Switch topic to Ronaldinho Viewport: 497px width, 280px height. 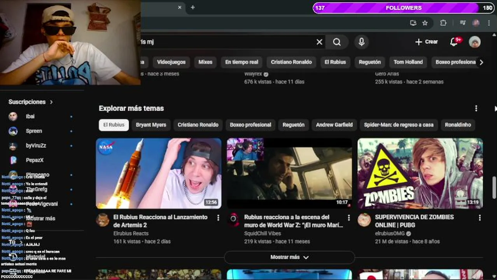[458, 125]
